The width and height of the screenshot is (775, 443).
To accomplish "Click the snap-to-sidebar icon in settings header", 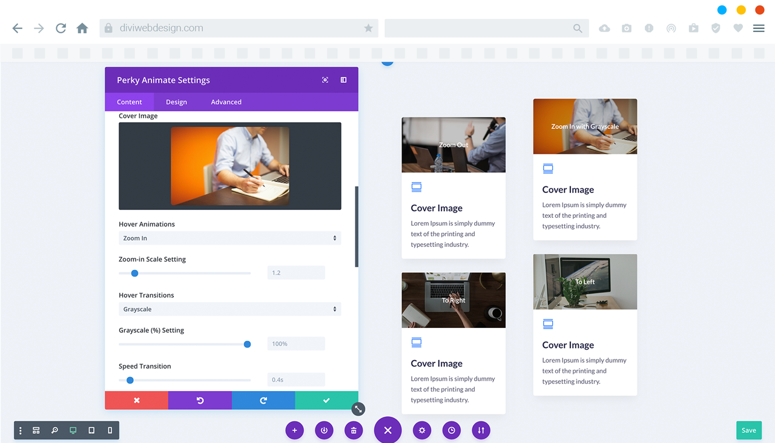I will click(343, 80).
